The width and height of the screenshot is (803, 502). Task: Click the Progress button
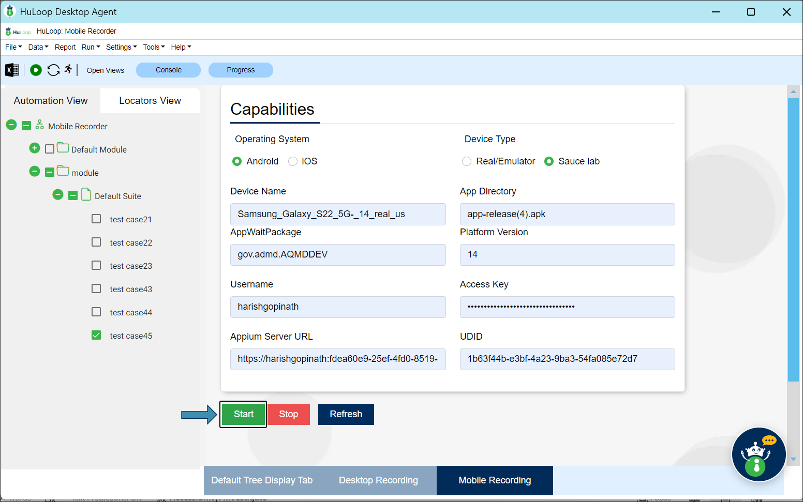[241, 70]
